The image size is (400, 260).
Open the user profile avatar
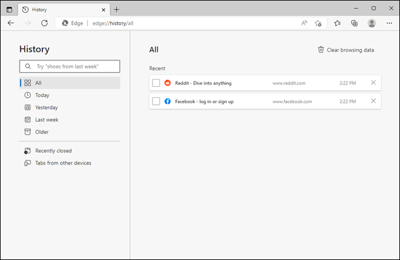click(x=372, y=23)
